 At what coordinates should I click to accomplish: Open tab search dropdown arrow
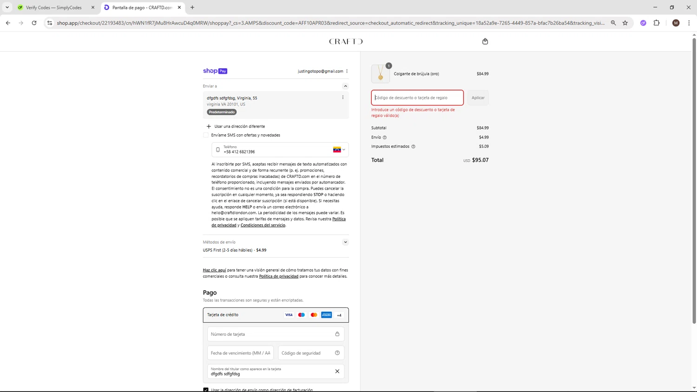(7, 7)
